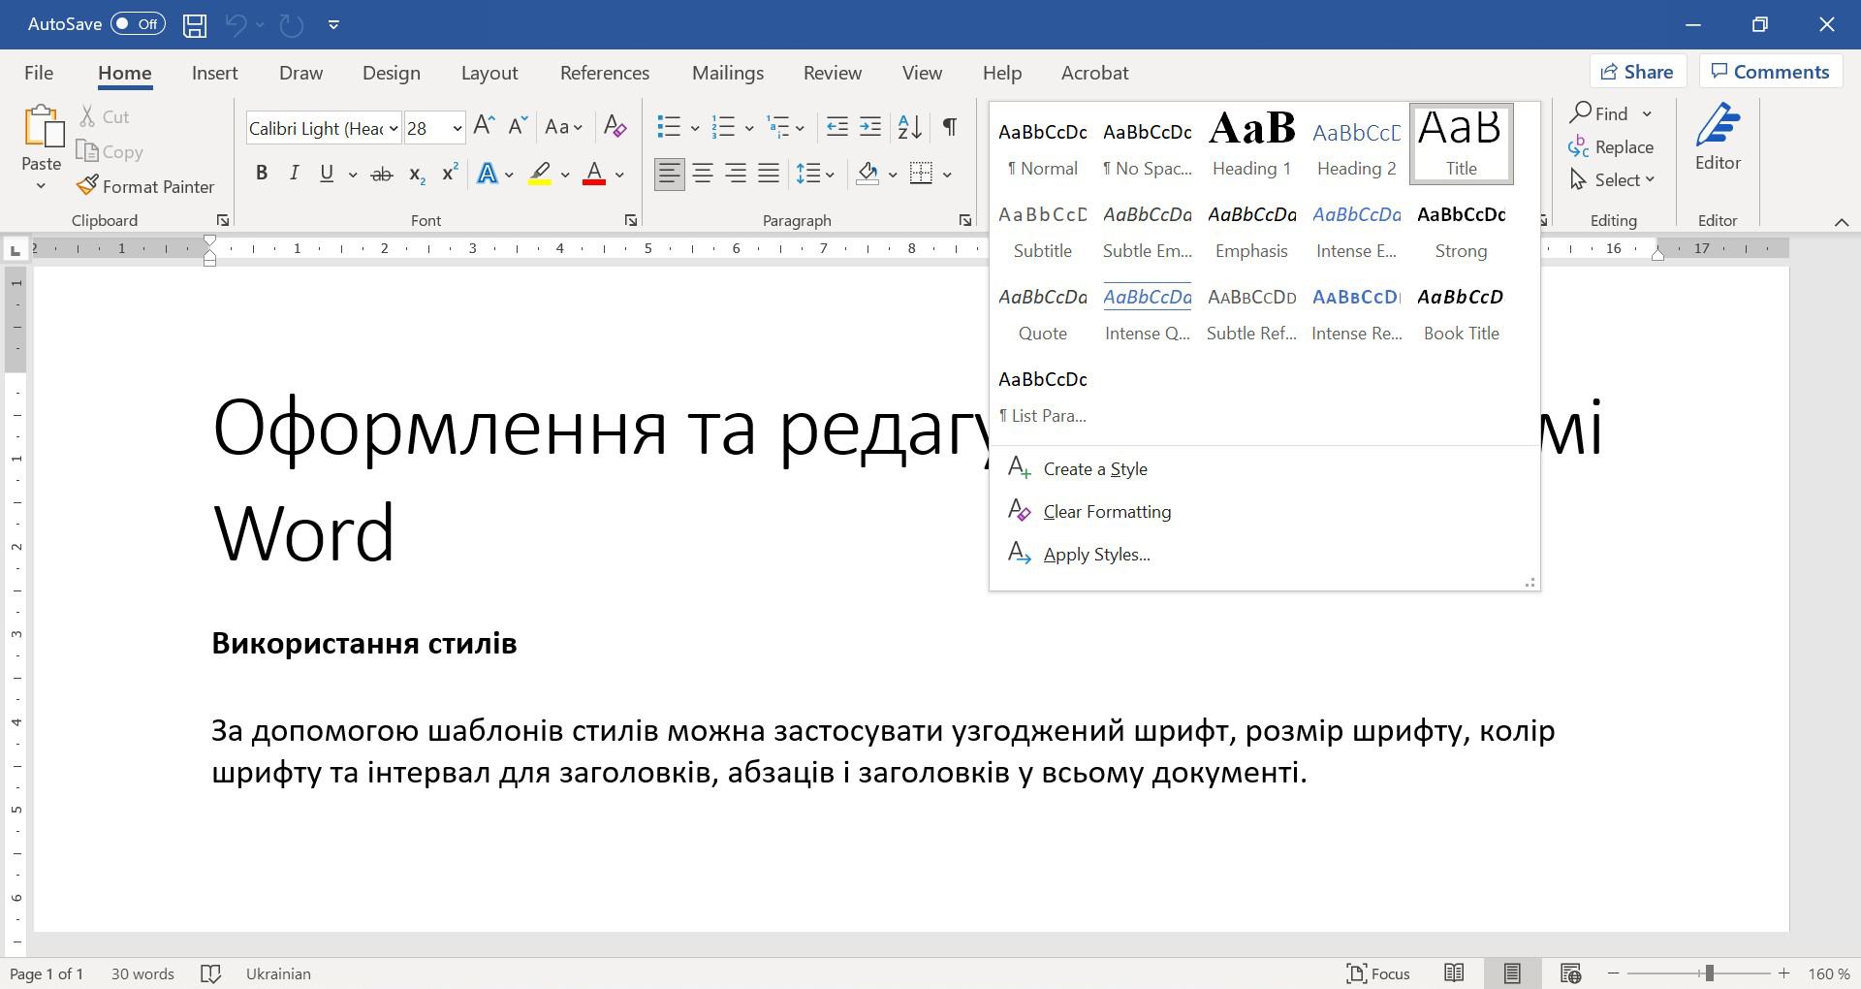Toggle bold formatting

[261, 173]
